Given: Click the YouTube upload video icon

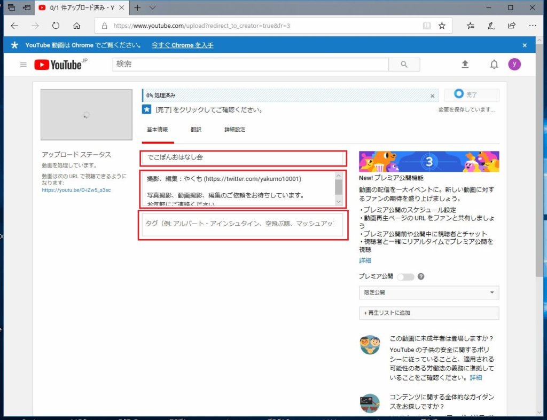Looking at the screenshot, I should [465, 65].
